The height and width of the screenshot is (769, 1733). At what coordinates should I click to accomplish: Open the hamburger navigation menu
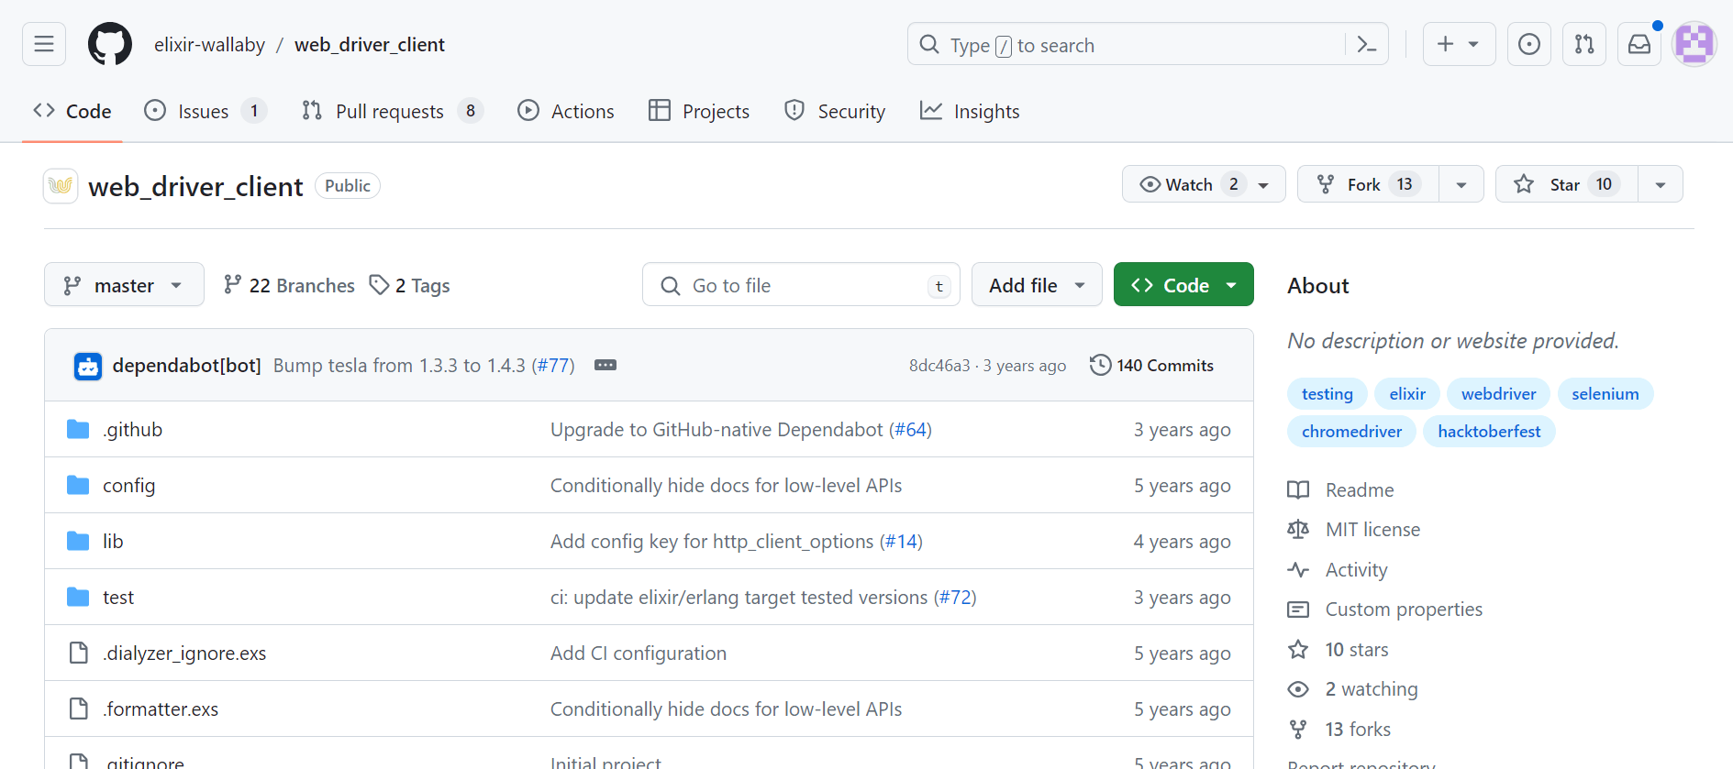(44, 44)
